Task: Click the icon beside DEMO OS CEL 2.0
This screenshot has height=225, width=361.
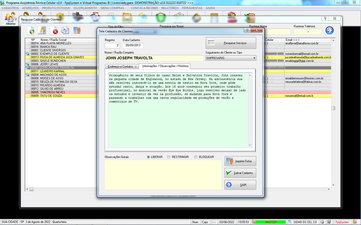Action: [290, 222]
